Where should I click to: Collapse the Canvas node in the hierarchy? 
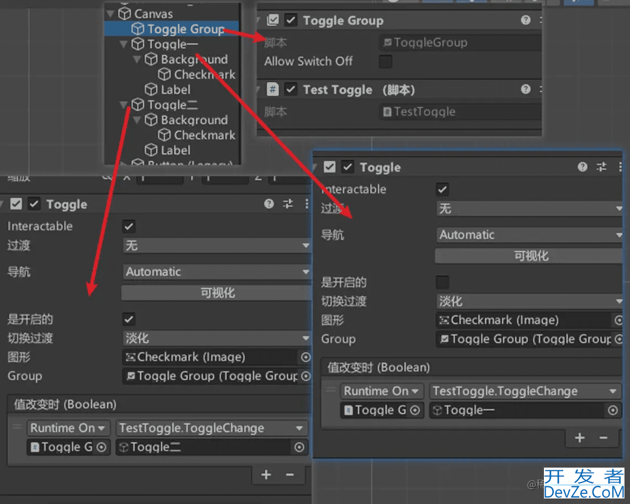110,14
